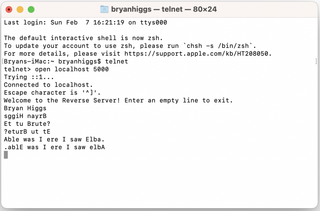Click the 'Last login' line of text
320x211 pixels.
85,23
